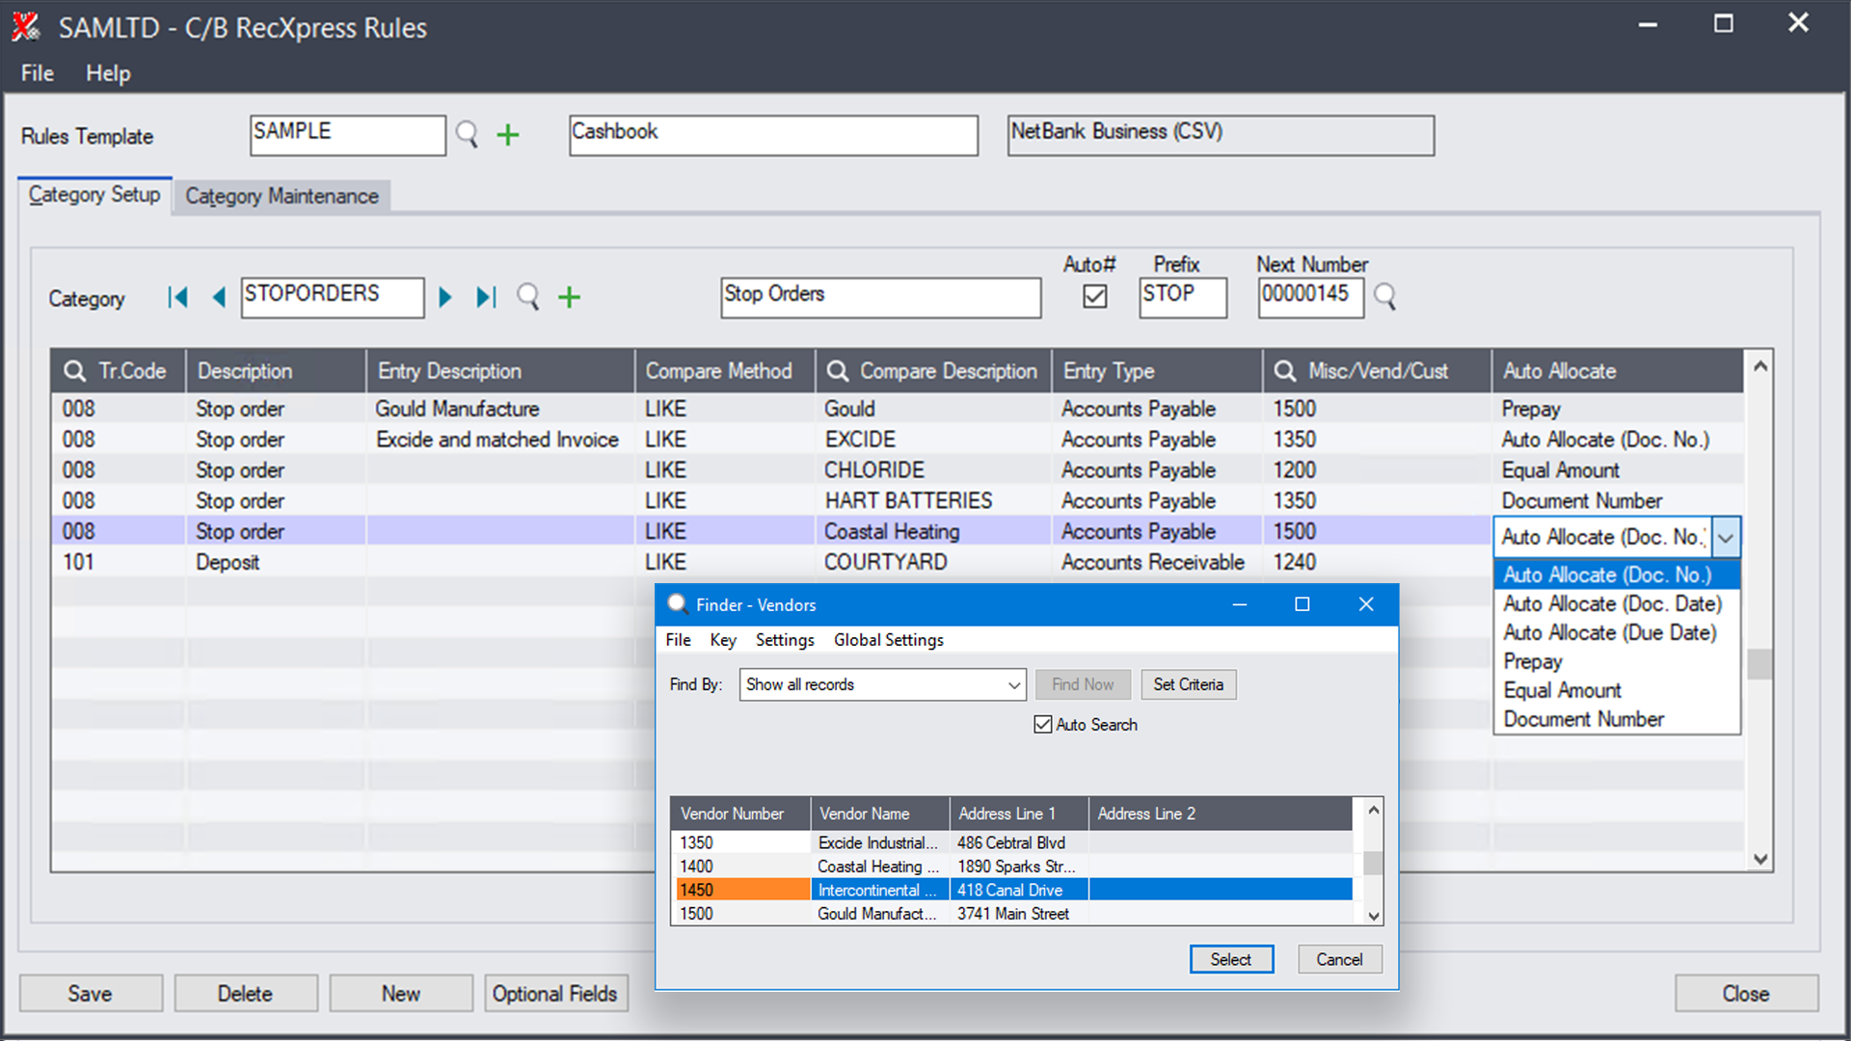Click the Next Number 00000145 field
This screenshot has width=1851, height=1041.
pyautogui.click(x=1311, y=297)
